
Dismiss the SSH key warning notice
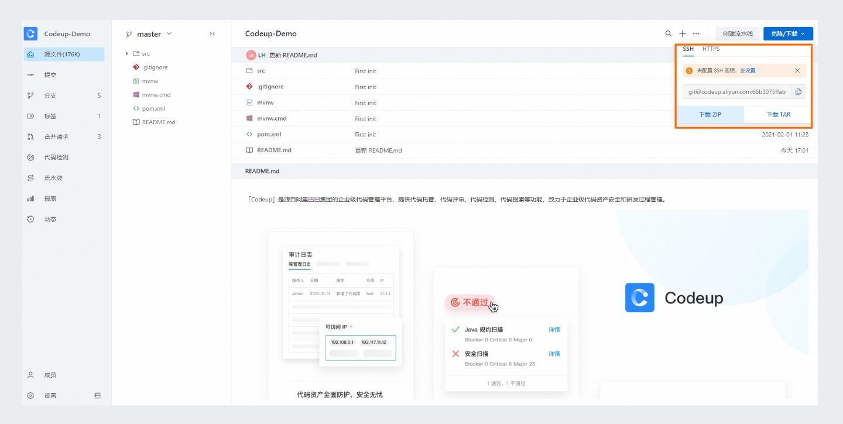click(797, 70)
